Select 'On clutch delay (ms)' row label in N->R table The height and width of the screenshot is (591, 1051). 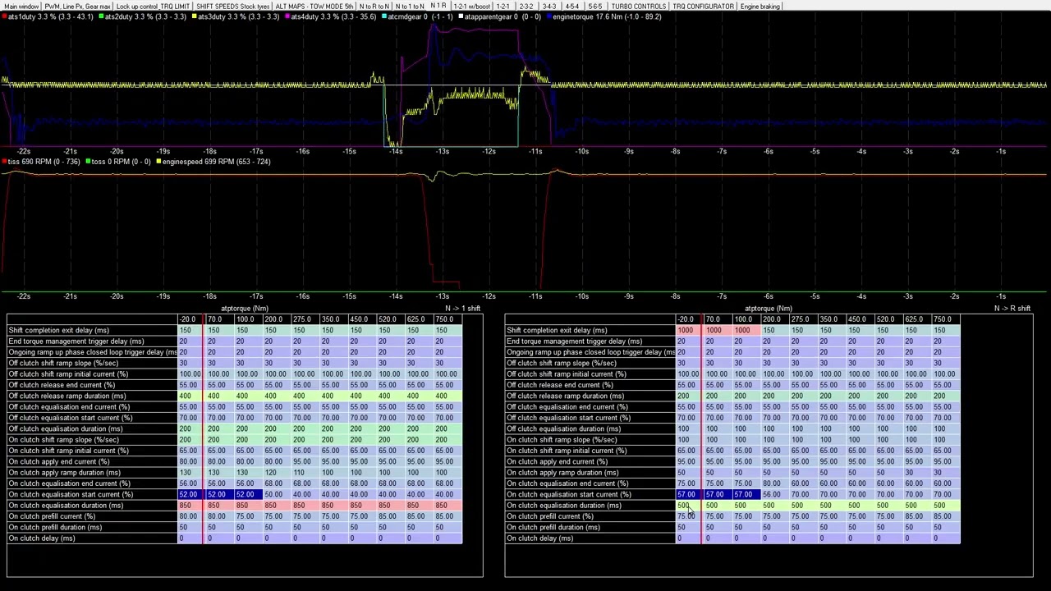pos(539,538)
